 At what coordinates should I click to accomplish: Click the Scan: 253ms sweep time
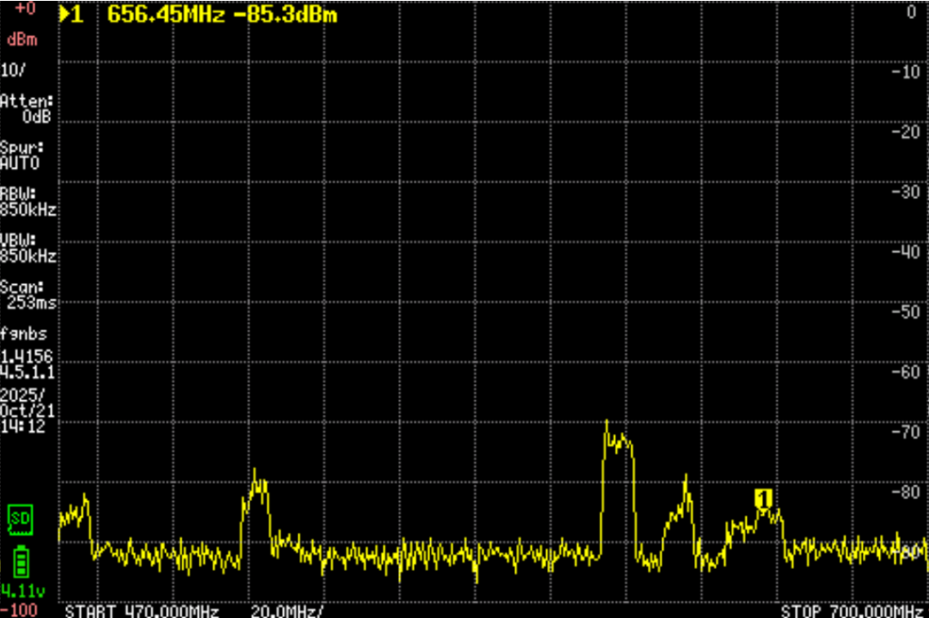click(x=28, y=294)
